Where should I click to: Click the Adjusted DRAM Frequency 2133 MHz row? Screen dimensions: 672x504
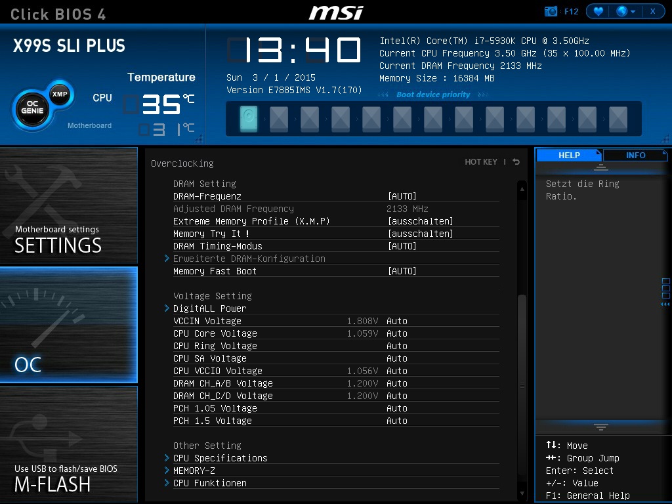336,209
